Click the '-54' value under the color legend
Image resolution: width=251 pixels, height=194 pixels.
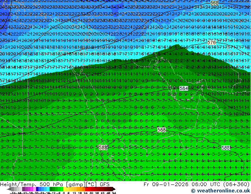pos(13,193)
